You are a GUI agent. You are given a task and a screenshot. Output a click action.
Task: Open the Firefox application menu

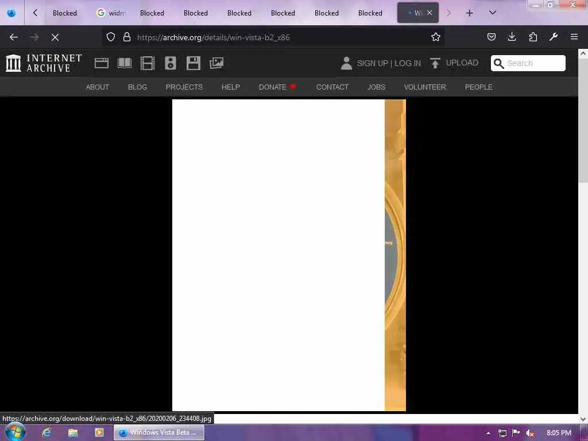tap(574, 37)
